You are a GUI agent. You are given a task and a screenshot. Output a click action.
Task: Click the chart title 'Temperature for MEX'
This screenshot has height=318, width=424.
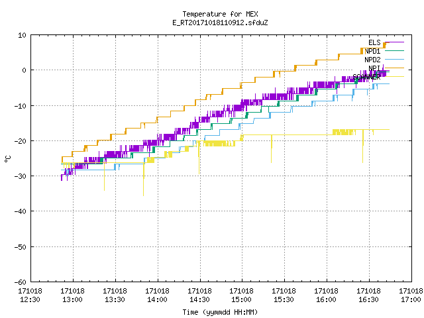click(220, 14)
